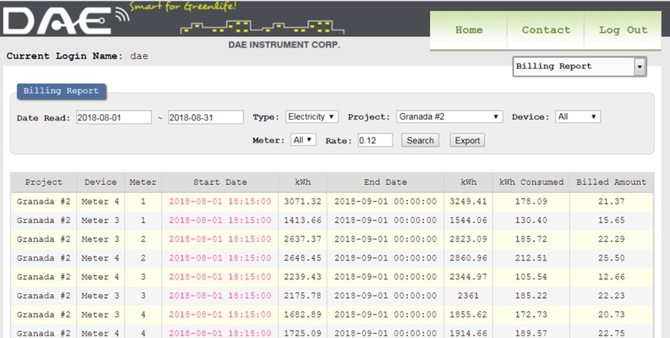
Task: Click end kWh reading 2860.96
Action: [469, 258]
